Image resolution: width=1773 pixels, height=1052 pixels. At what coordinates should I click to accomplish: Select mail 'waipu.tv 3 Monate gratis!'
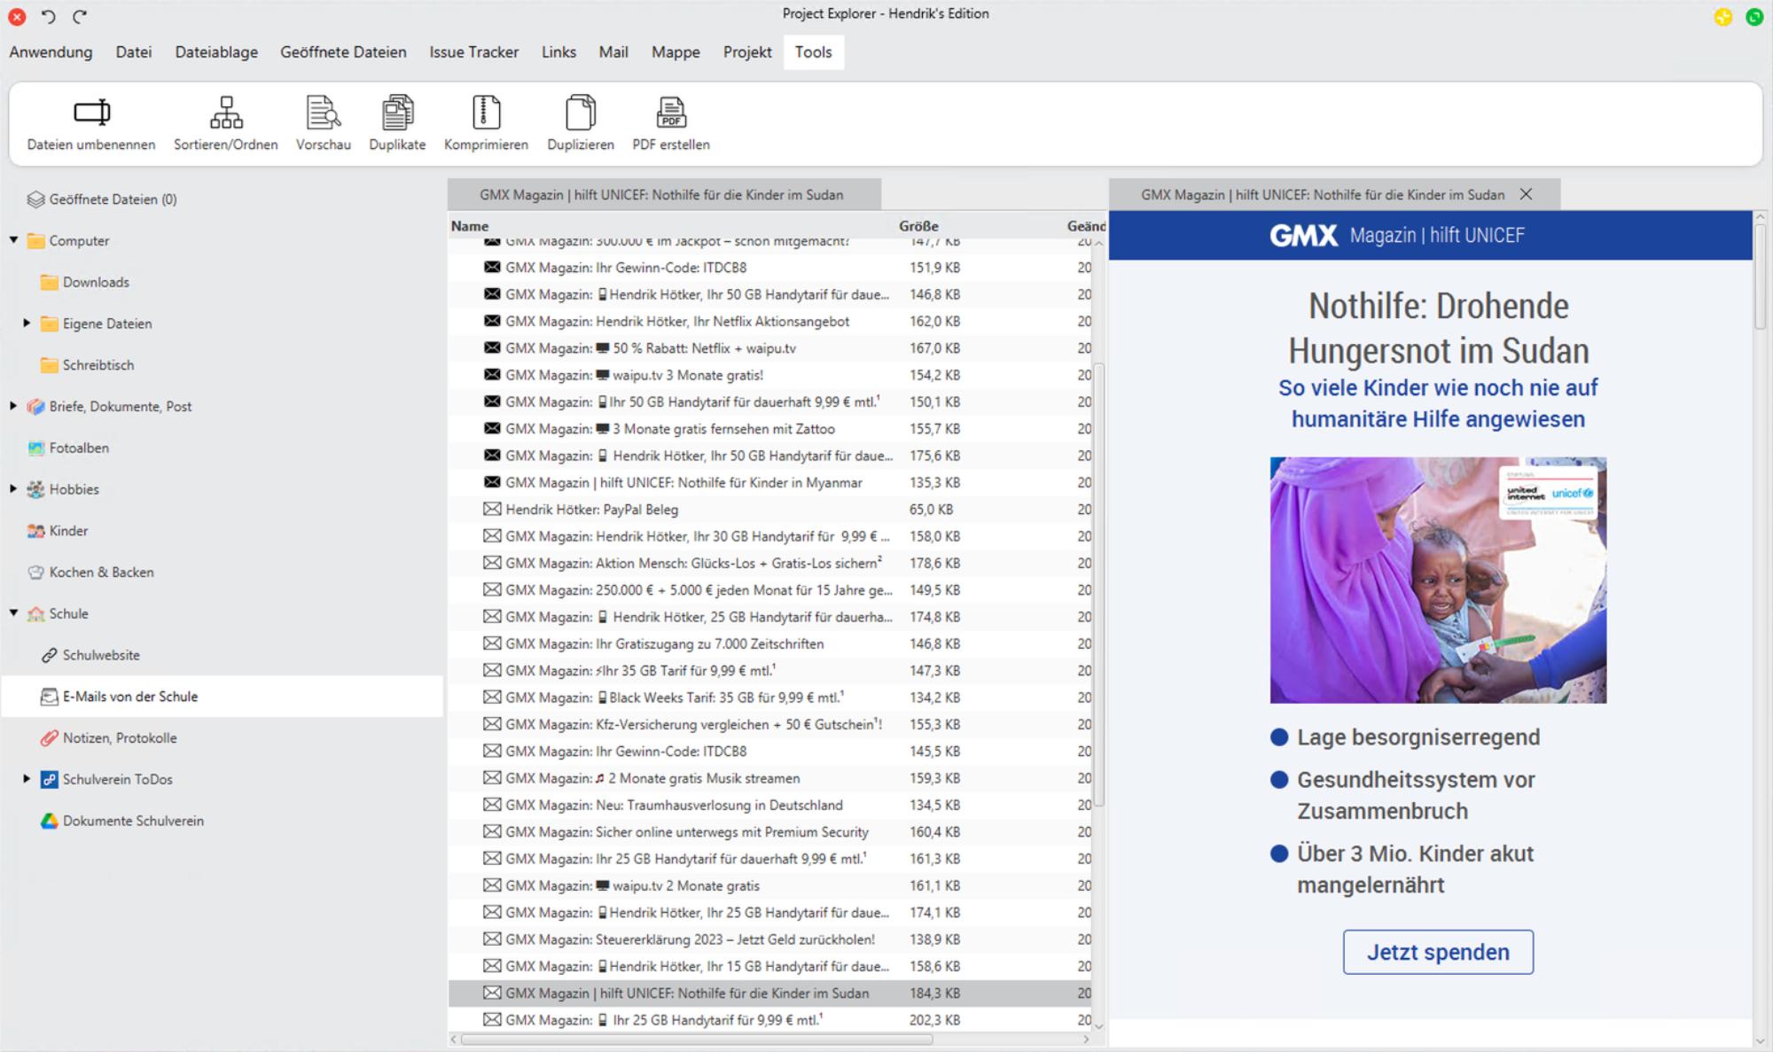769,375
